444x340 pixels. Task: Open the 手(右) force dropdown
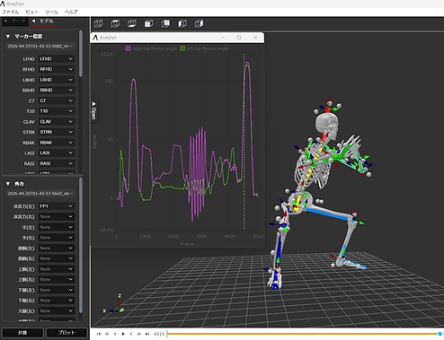point(57,238)
